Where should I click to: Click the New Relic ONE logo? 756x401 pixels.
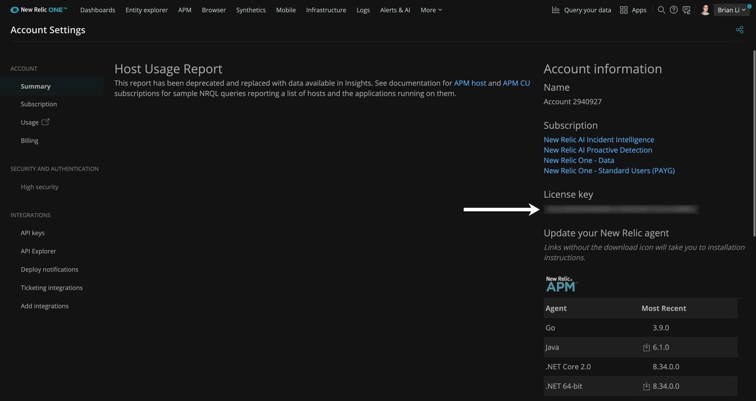[39, 10]
